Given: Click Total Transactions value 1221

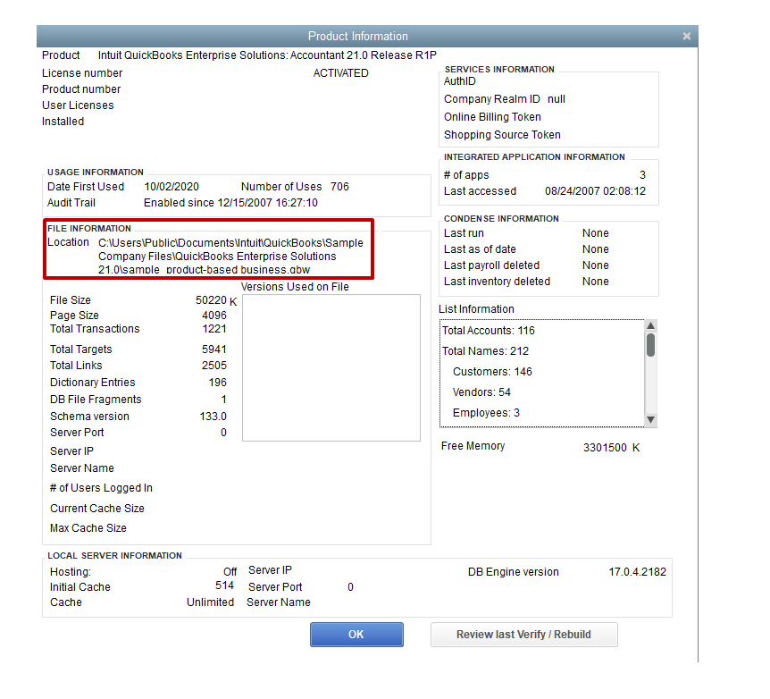Looking at the screenshot, I should coord(214,329).
